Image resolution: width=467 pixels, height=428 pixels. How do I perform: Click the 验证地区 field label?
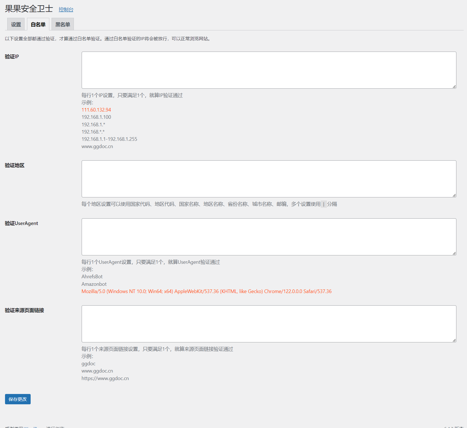tap(15, 165)
